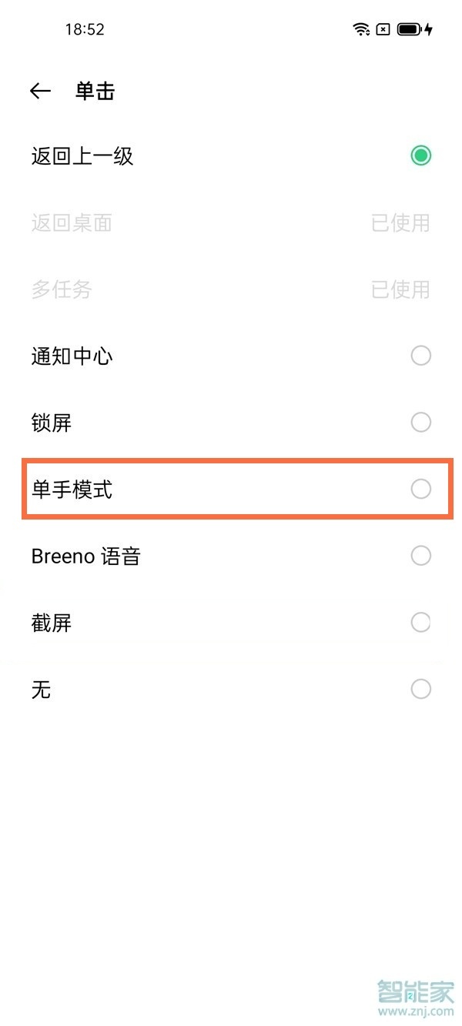Tap the empty radio circle next to 截屏
This screenshot has width=462, height=1026.
(x=421, y=622)
